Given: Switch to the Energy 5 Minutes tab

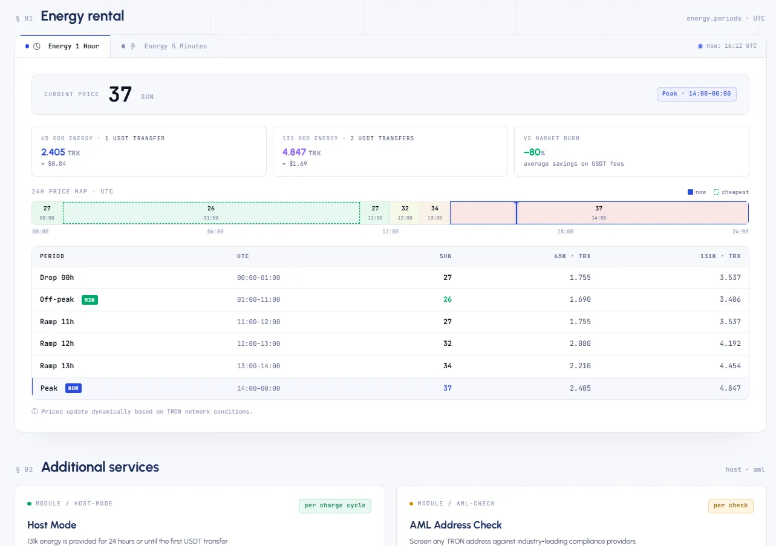Looking at the screenshot, I should click(x=165, y=46).
